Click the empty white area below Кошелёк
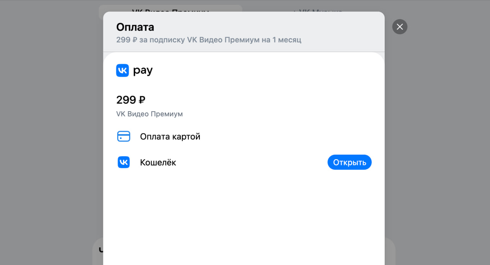 243,218
